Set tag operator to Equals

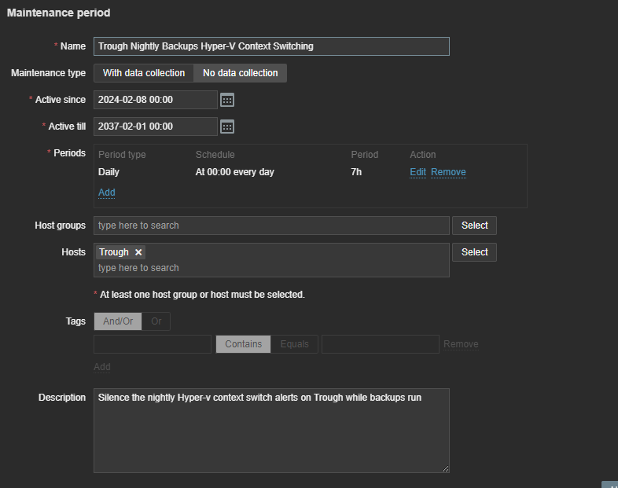(x=295, y=344)
